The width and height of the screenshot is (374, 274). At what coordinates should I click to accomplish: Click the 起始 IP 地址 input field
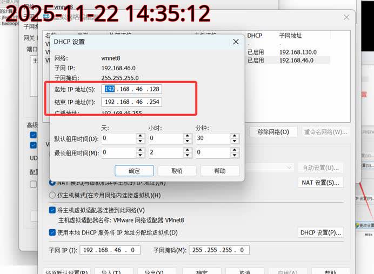[131, 89]
